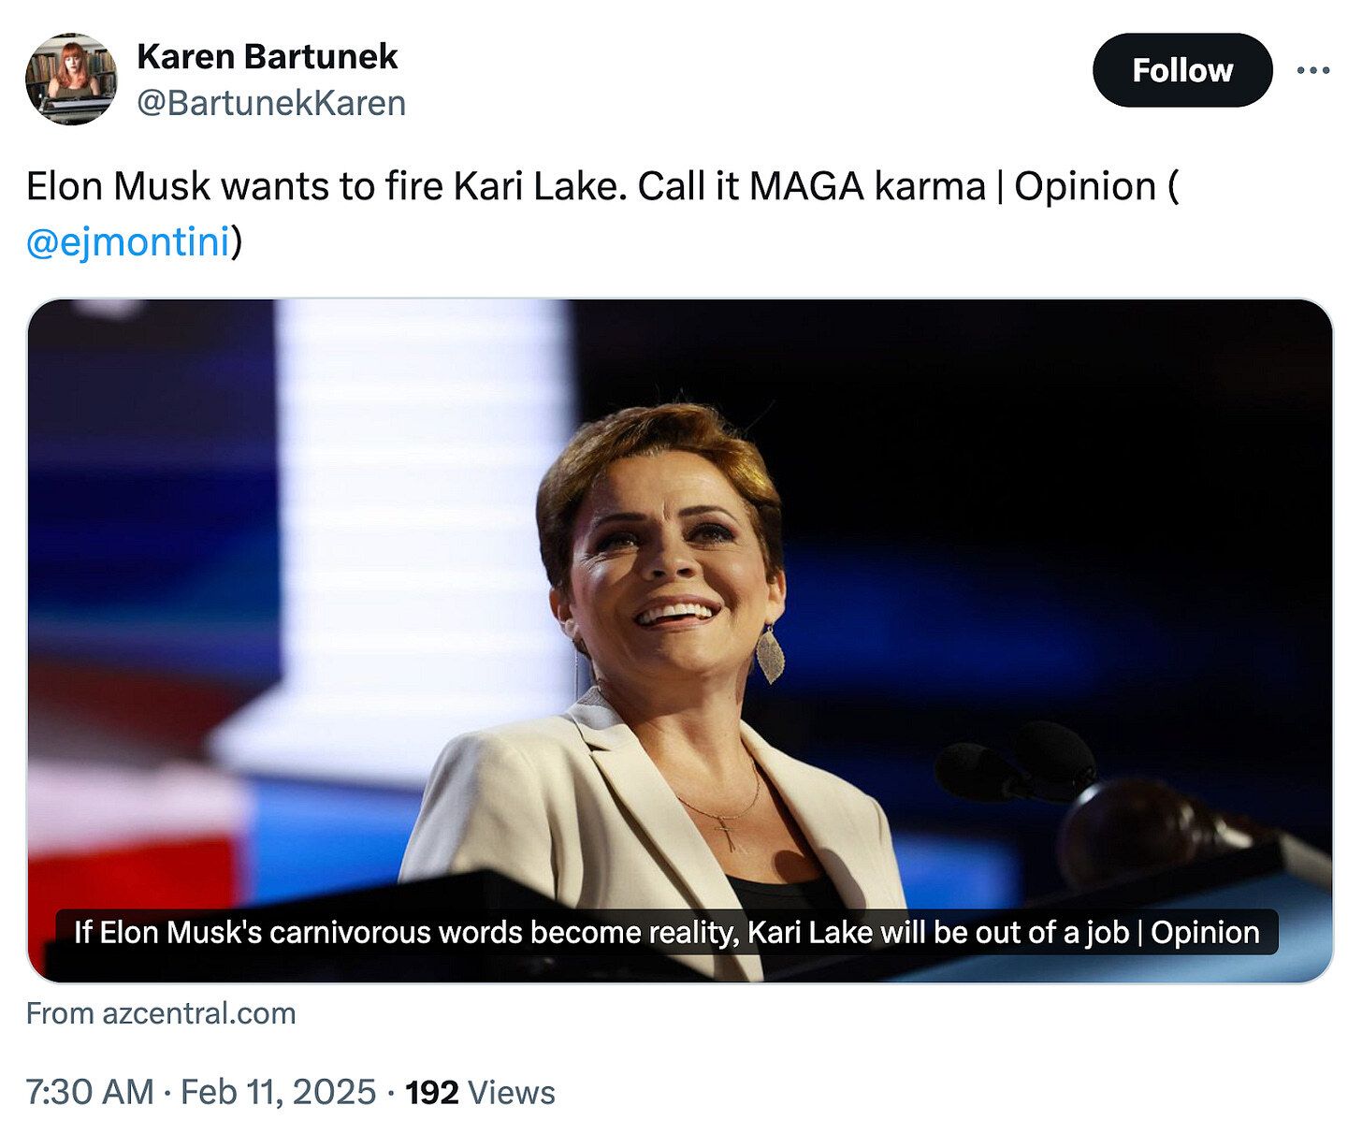Viewport: 1362px width, 1134px height.
Task: Open the @ejmontini mention link
Action: 128,241
